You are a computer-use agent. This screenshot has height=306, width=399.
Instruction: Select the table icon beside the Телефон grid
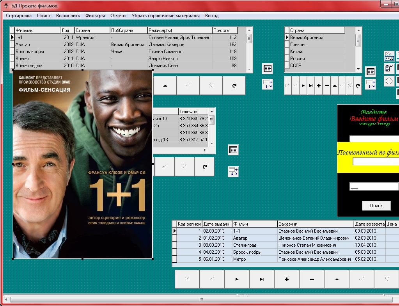pos(233,150)
